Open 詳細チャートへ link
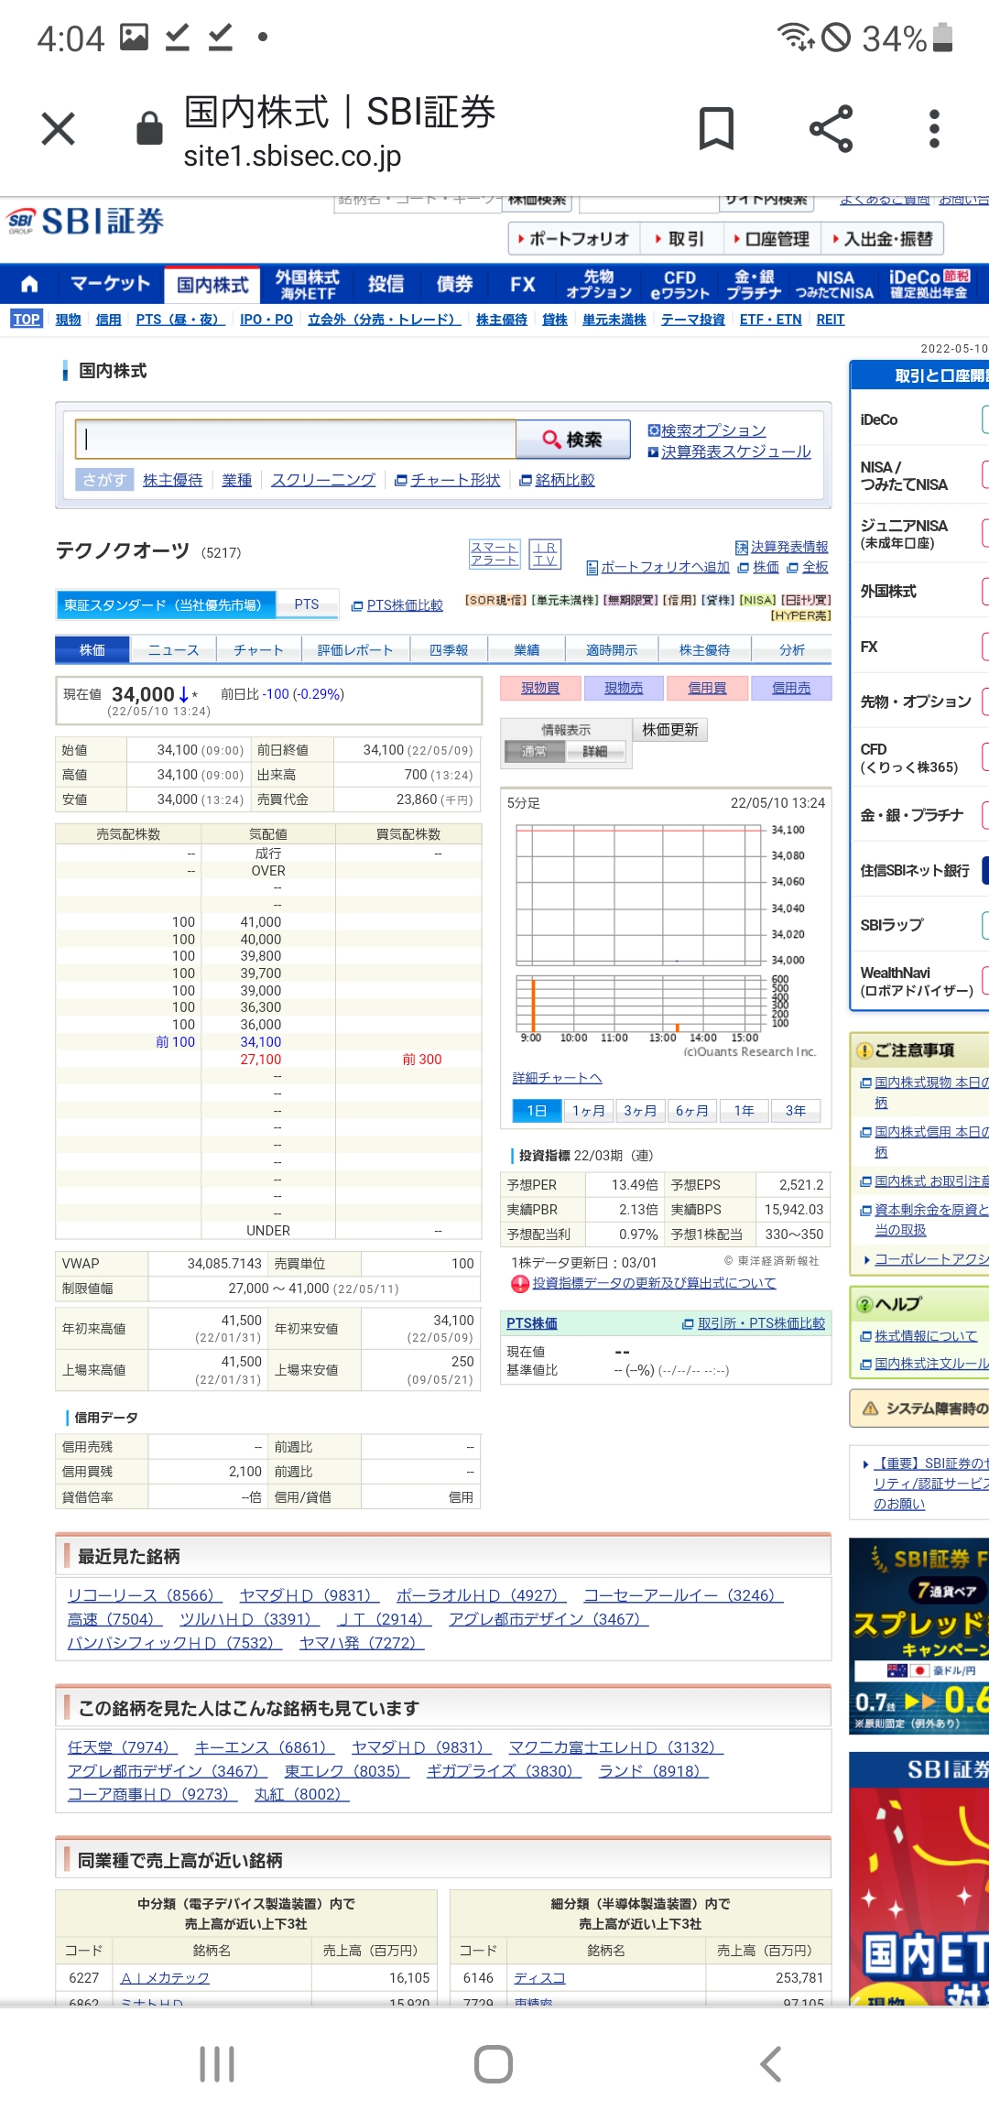989x2121 pixels. click(557, 1078)
